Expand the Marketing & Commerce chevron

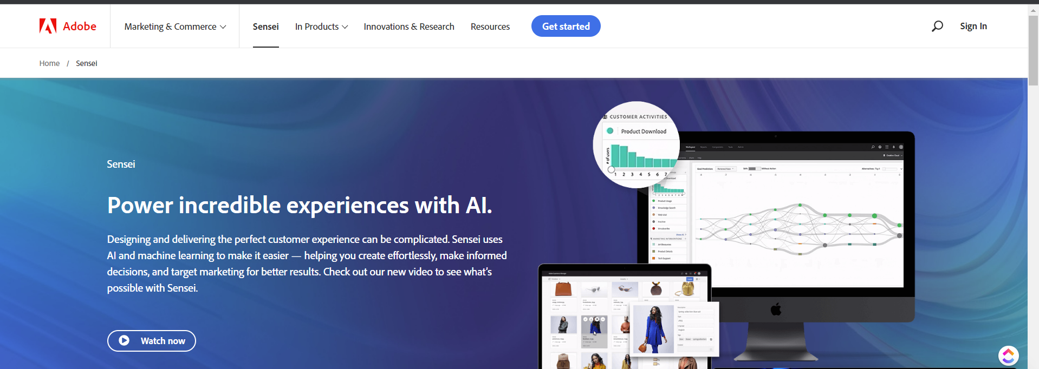223,27
